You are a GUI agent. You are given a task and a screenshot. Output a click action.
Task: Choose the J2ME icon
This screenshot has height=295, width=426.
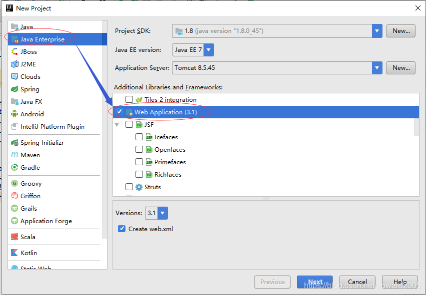14,64
